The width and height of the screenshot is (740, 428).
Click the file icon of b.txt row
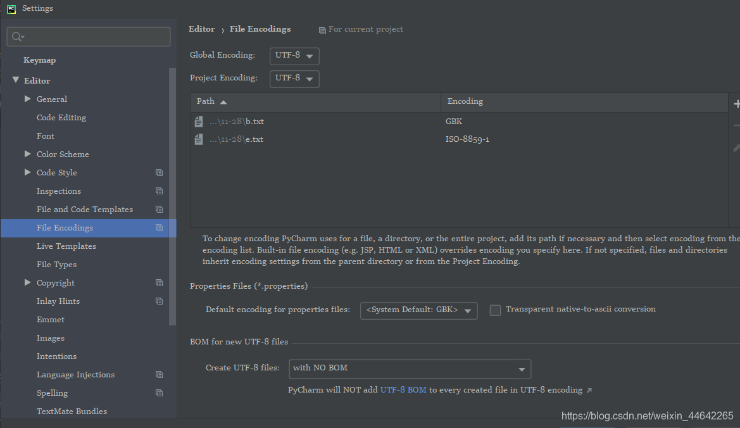point(199,122)
